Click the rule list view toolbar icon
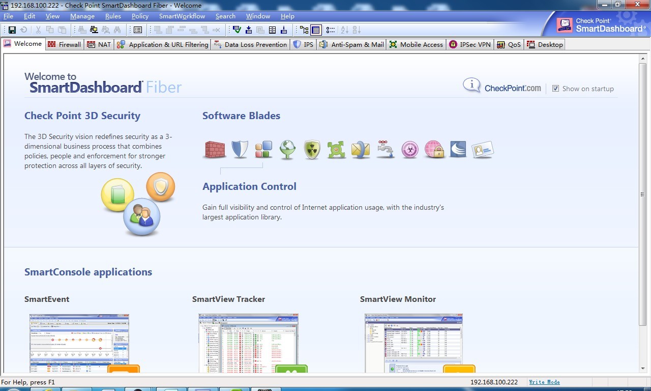 [138, 30]
